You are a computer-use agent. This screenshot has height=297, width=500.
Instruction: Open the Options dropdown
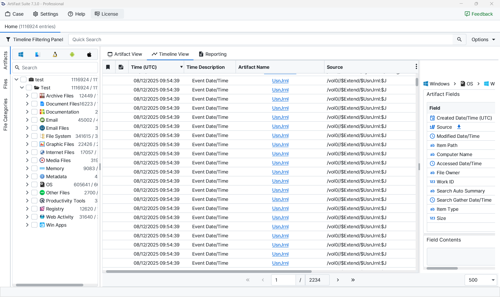pyautogui.click(x=483, y=40)
